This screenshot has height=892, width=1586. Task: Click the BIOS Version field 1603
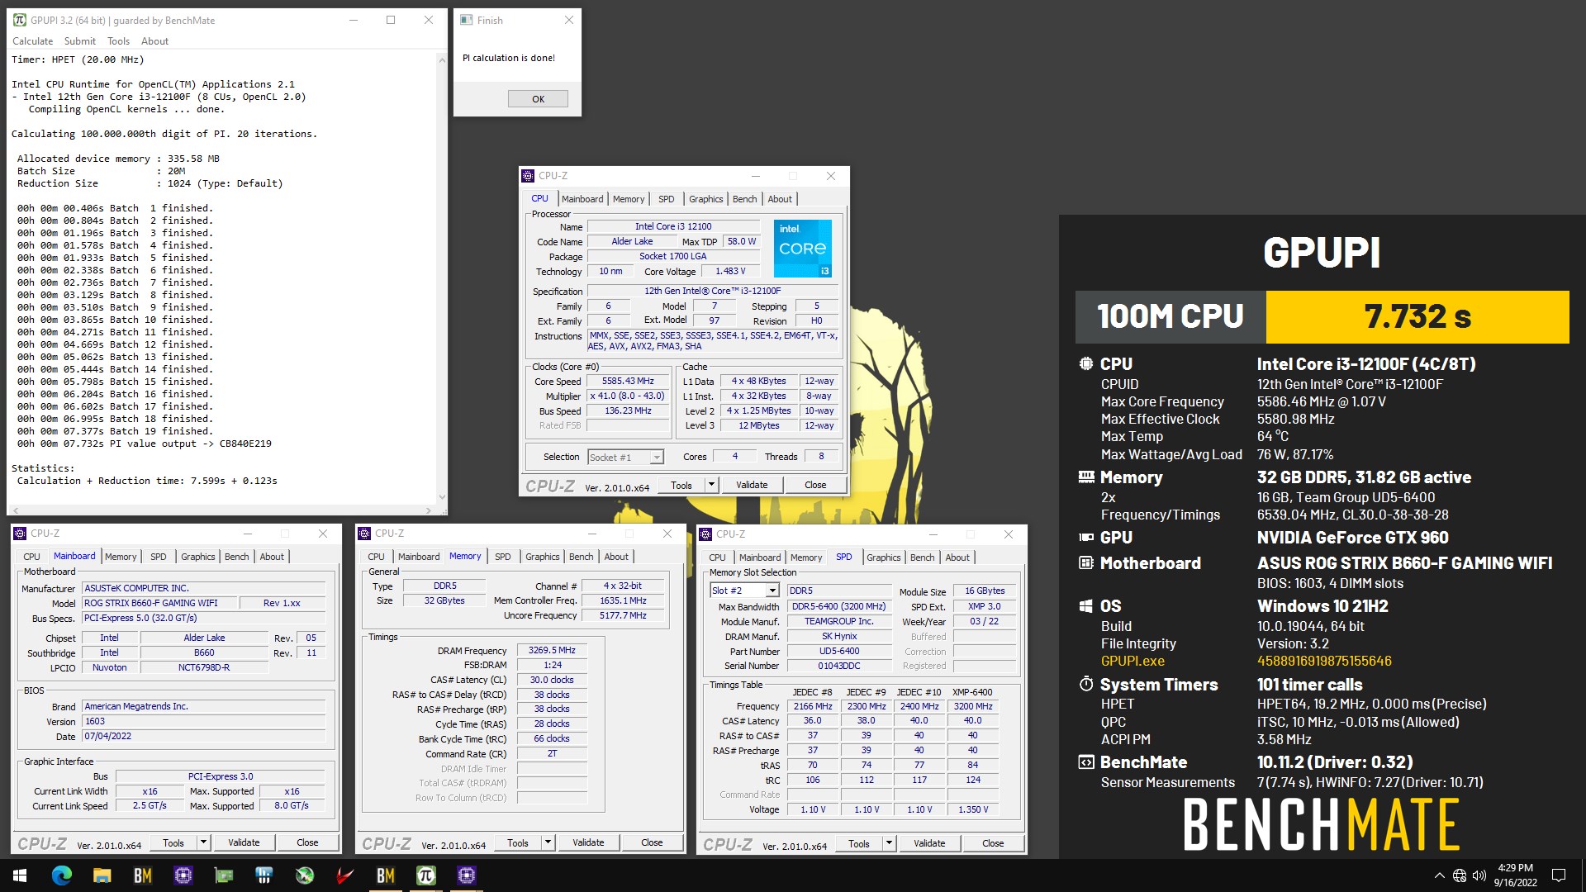point(204,722)
